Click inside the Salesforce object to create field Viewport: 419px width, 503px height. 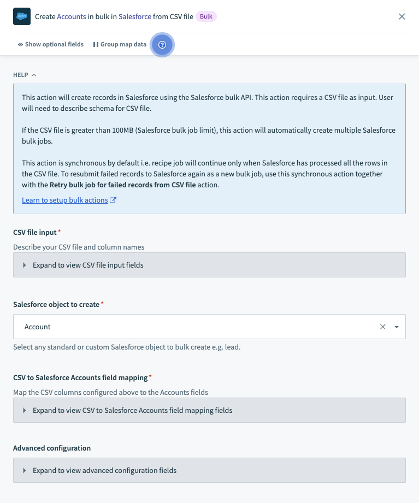click(164, 327)
